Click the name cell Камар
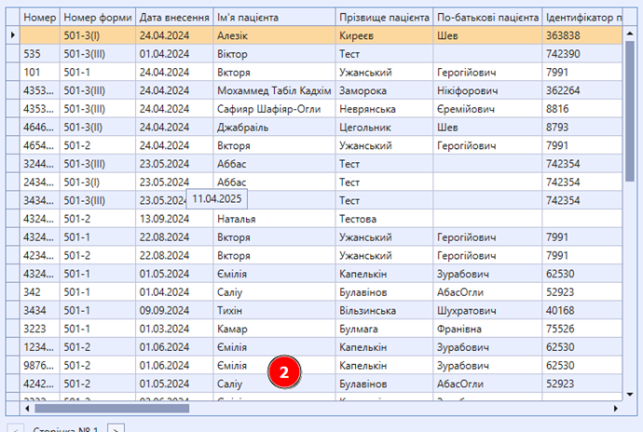 (x=274, y=329)
